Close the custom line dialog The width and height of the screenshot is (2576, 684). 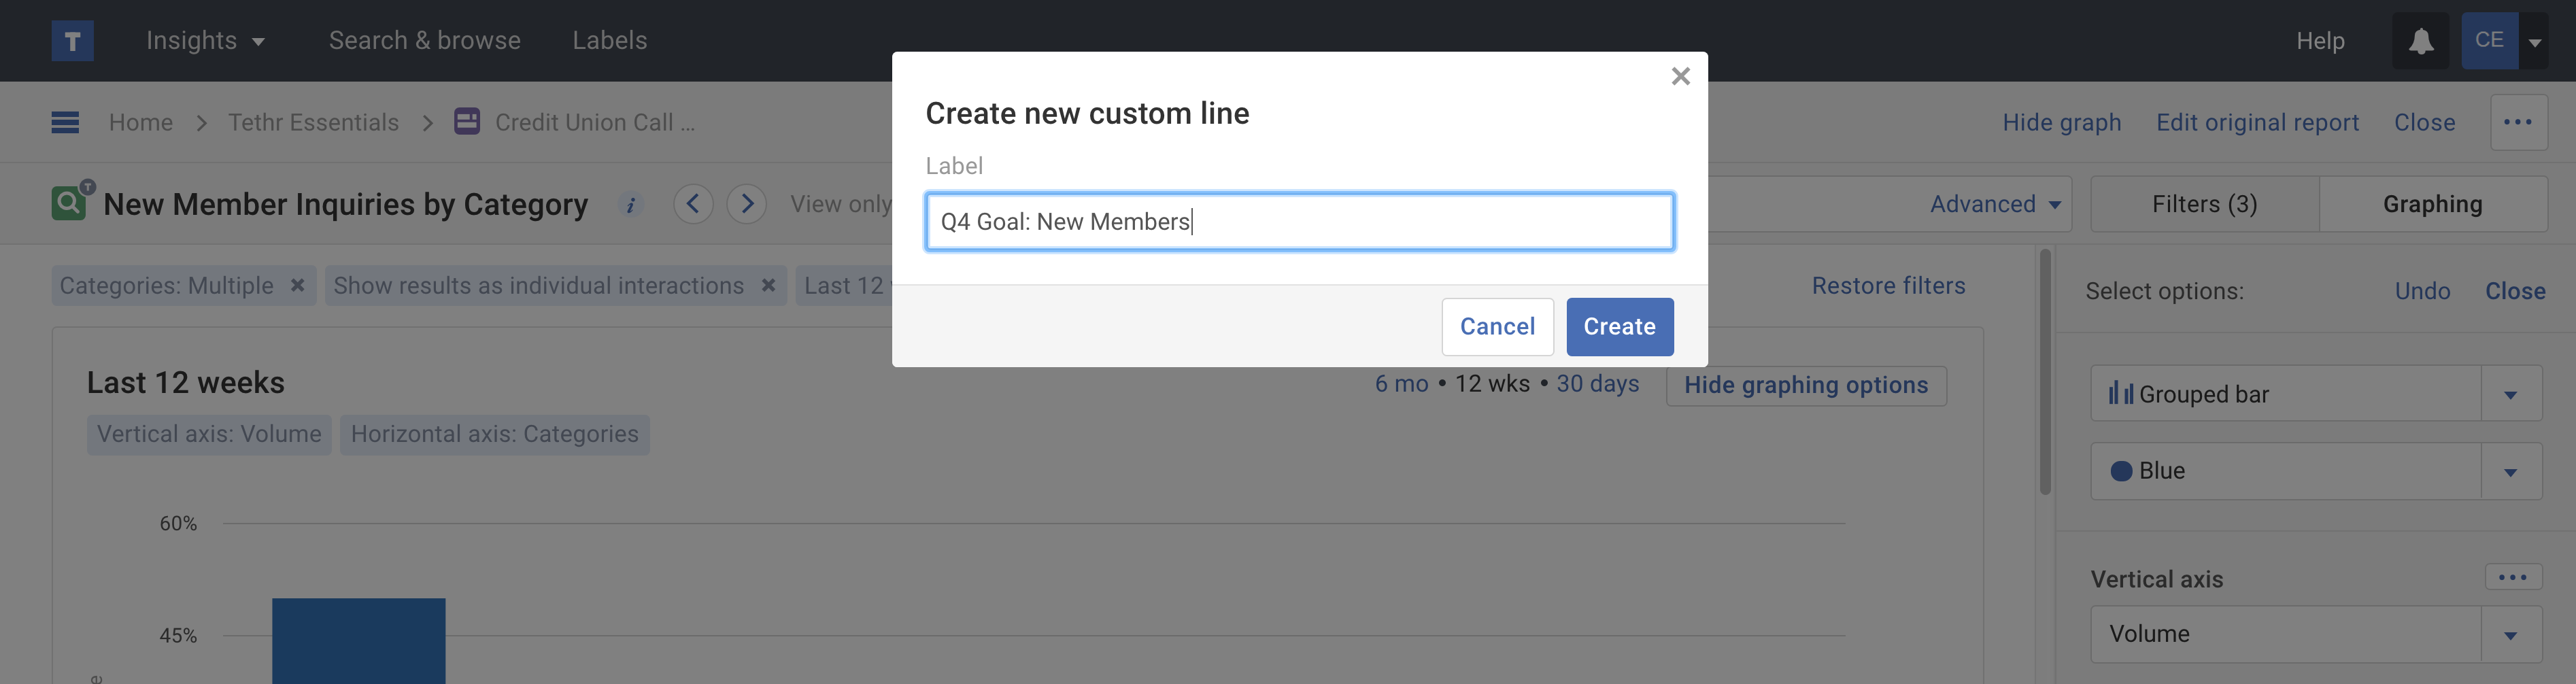point(1680,77)
